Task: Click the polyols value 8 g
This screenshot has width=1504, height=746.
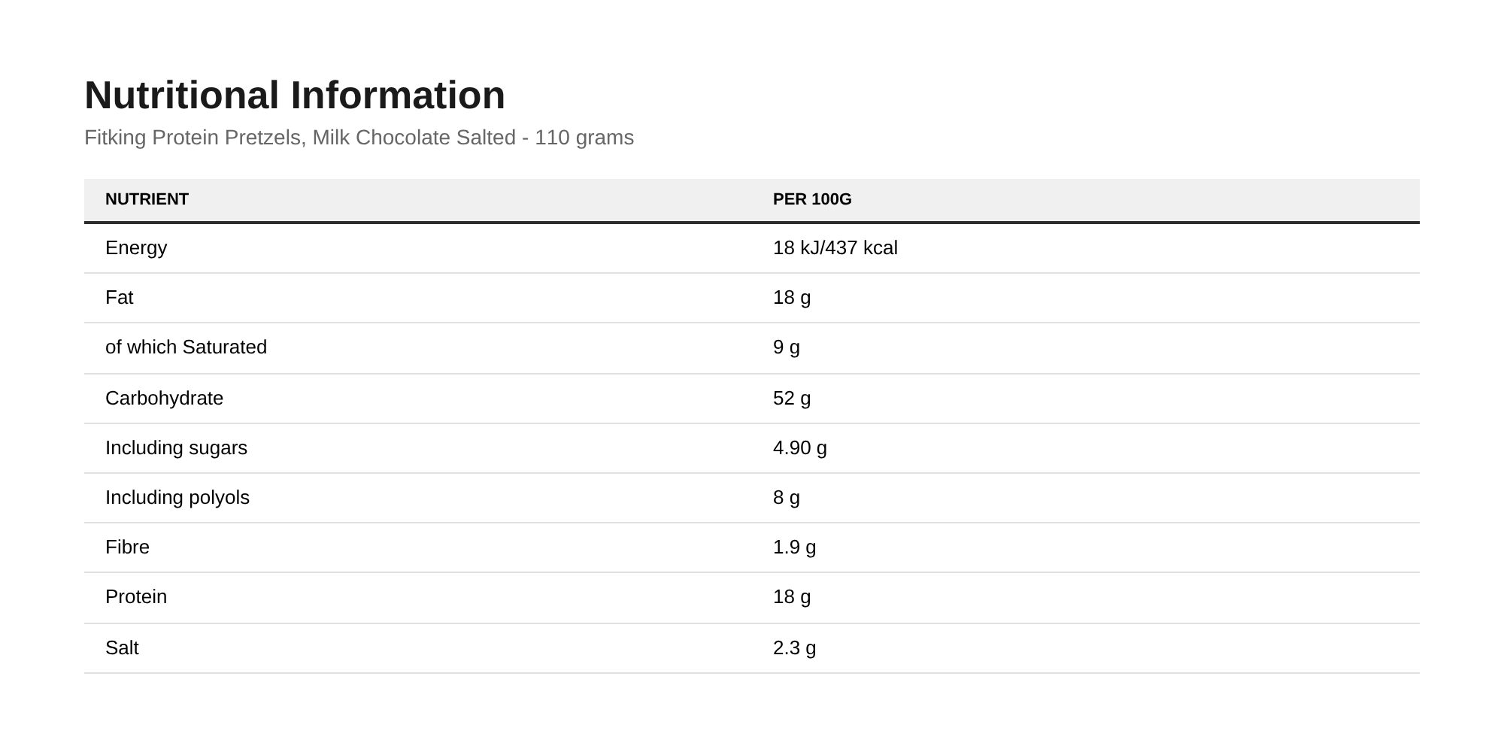Action: (x=787, y=498)
